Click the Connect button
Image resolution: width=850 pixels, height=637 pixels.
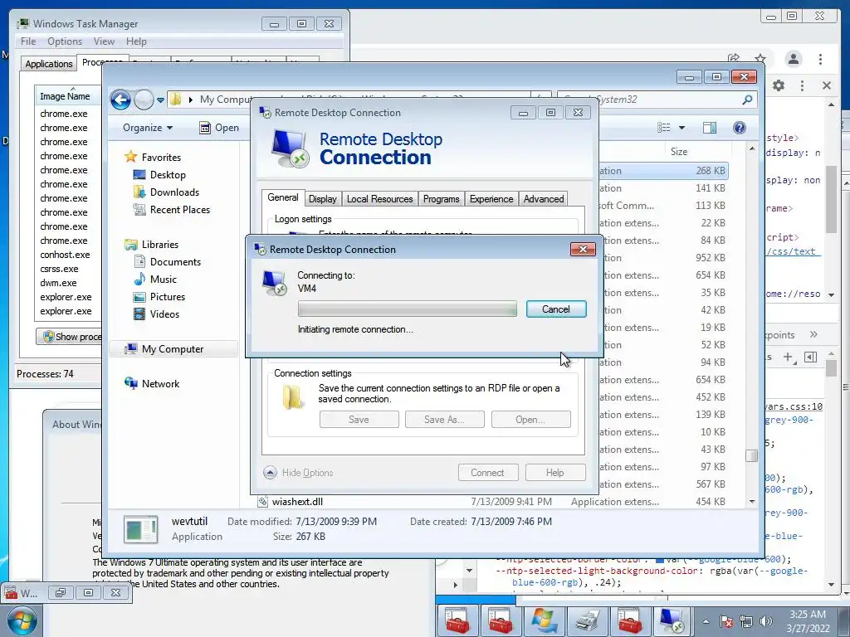tap(487, 472)
